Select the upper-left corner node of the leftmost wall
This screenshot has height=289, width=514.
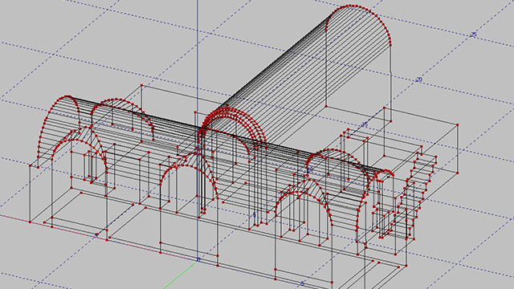(30, 166)
